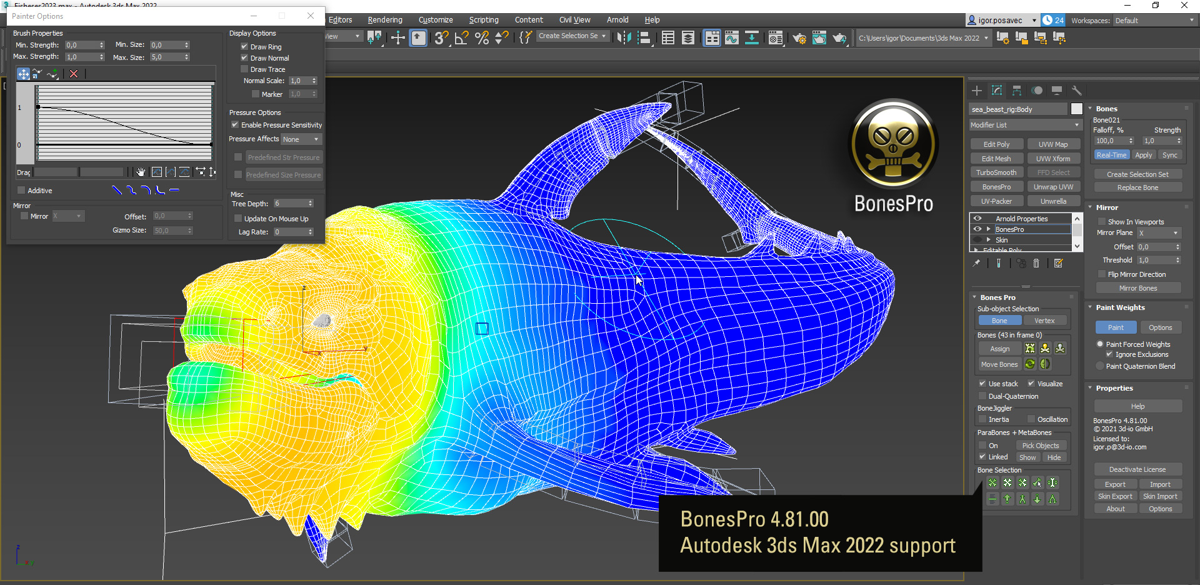
Task: Toggle visibility eye of Arnold Properties modifier
Action: [977, 219]
